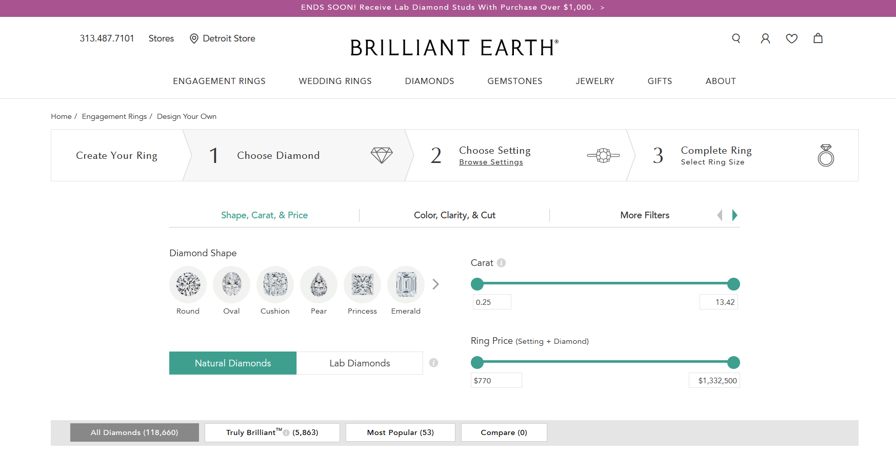
Task: Switch to Lab Diamonds
Action: point(360,363)
